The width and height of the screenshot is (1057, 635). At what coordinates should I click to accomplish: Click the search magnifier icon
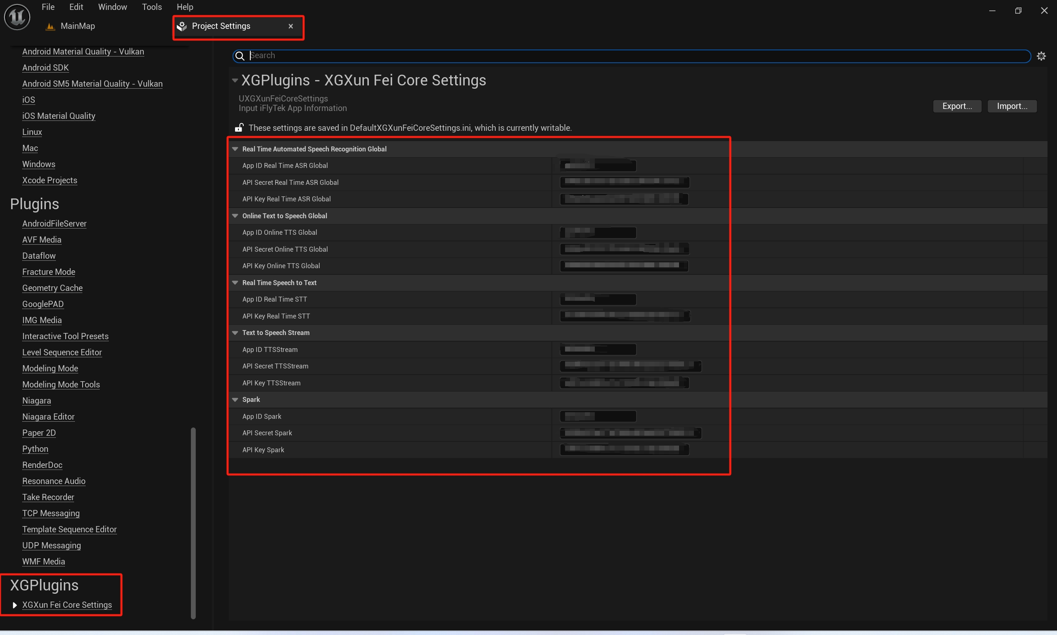click(x=240, y=56)
